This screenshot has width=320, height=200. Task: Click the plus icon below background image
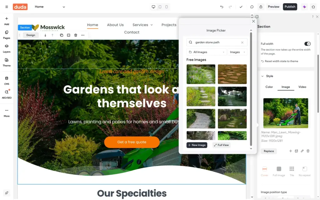pyautogui.click(x=291, y=151)
